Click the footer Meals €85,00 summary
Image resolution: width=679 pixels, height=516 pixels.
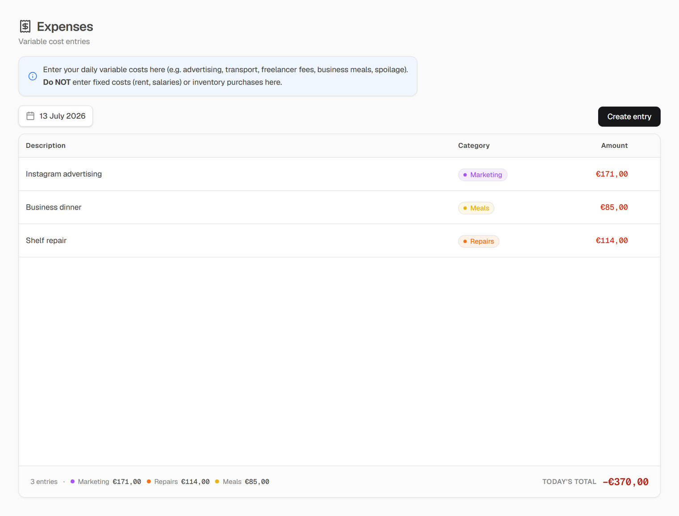[242, 482]
